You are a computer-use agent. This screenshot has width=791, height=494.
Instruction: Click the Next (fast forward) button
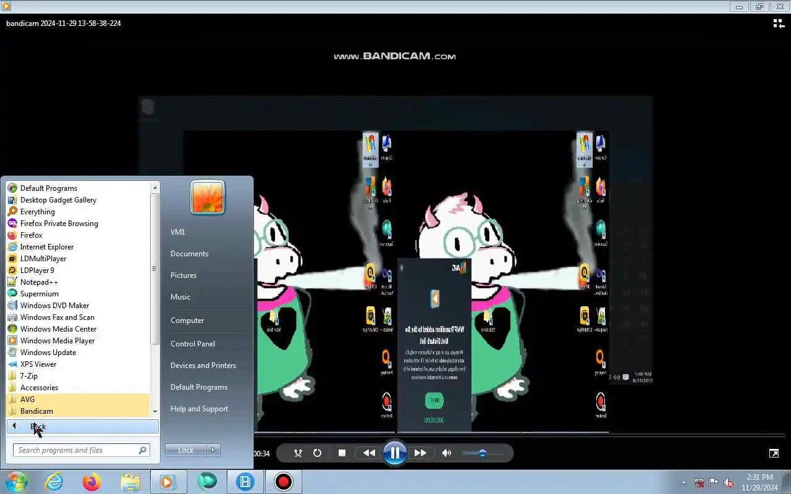point(420,453)
